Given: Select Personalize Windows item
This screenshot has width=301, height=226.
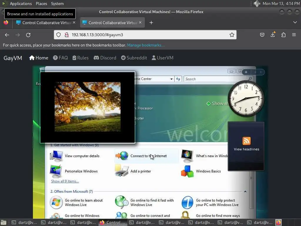Looking at the screenshot, I should point(74,171).
